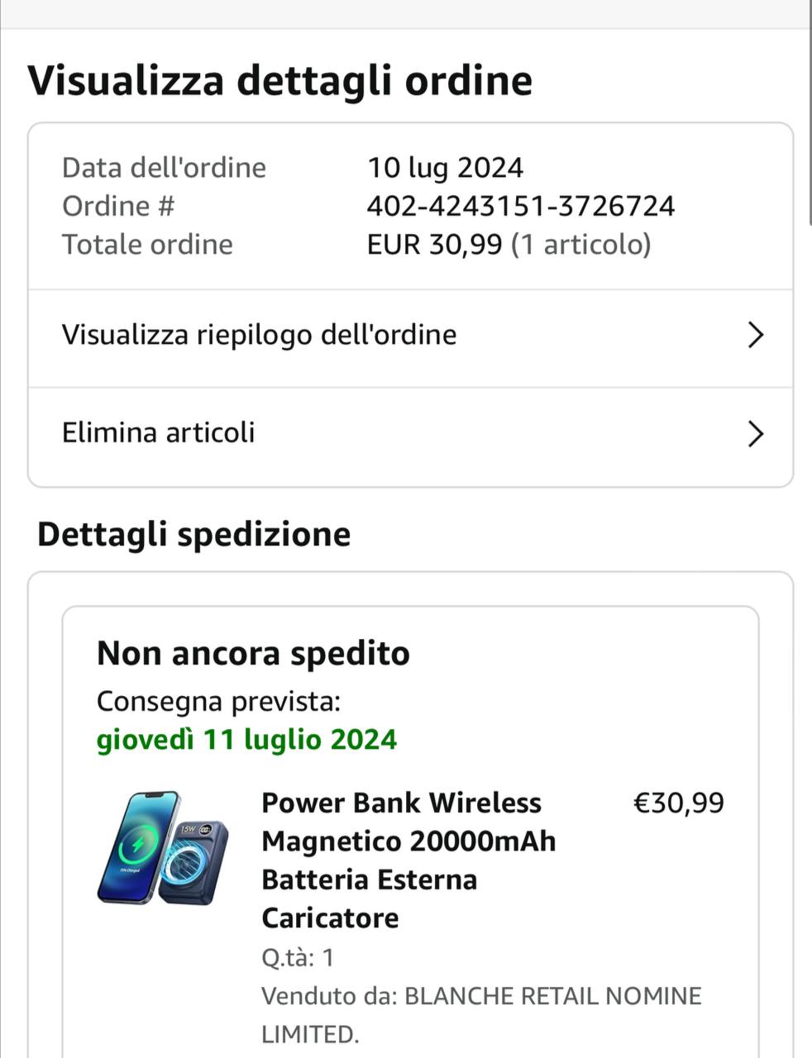The height and width of the screenshot is (1058, 812).
Task: Click the EUR 30,99 order total
Action: pos(434,245)
